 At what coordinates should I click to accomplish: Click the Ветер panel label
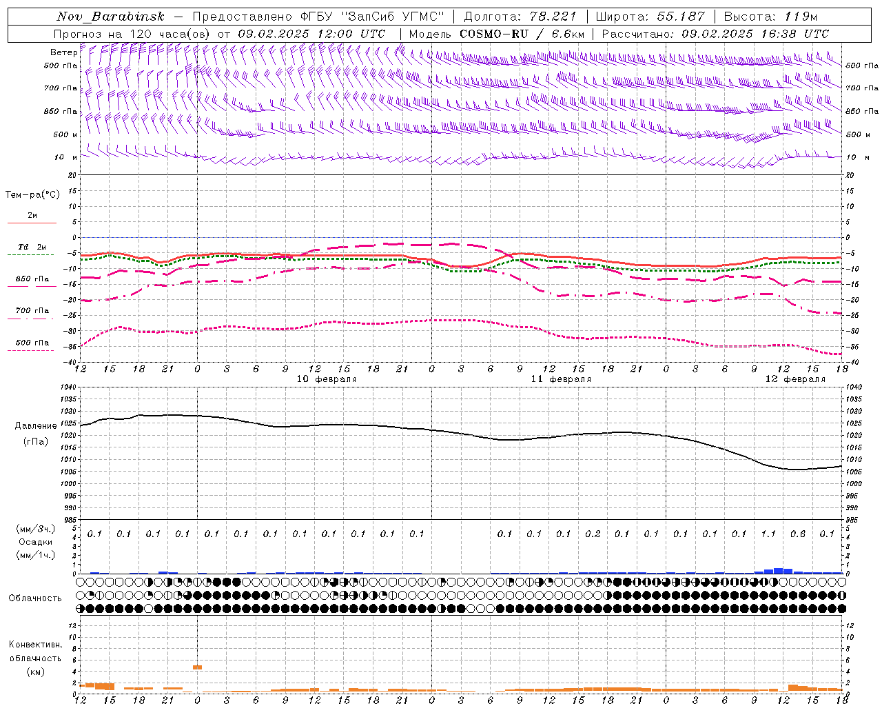[63, 52]
